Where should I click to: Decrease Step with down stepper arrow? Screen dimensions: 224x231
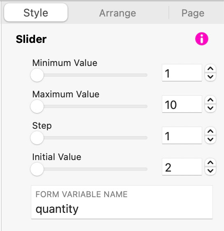tap(210, 139)
